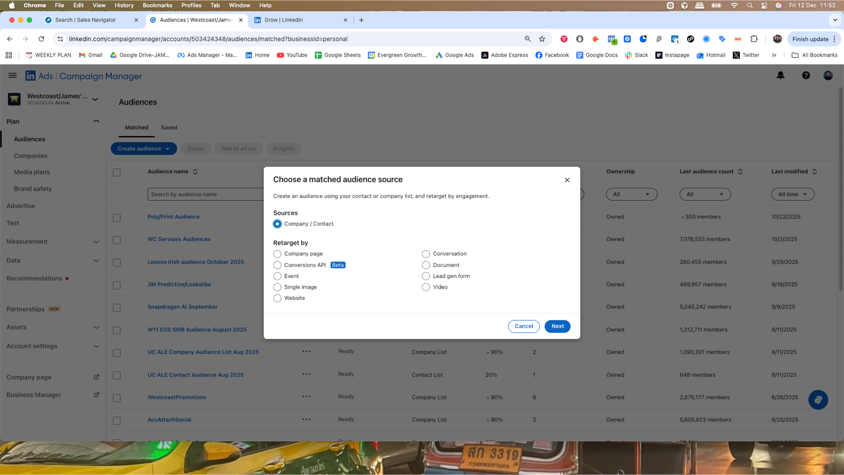Open Companies in the Plan sidebar
Screen dimensions: 844x475
tap(31, 156)
